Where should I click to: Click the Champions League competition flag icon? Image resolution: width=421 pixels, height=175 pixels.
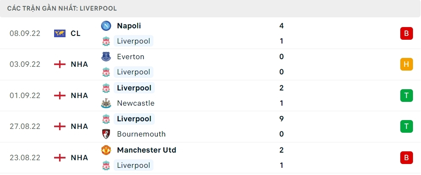point(60,33)
